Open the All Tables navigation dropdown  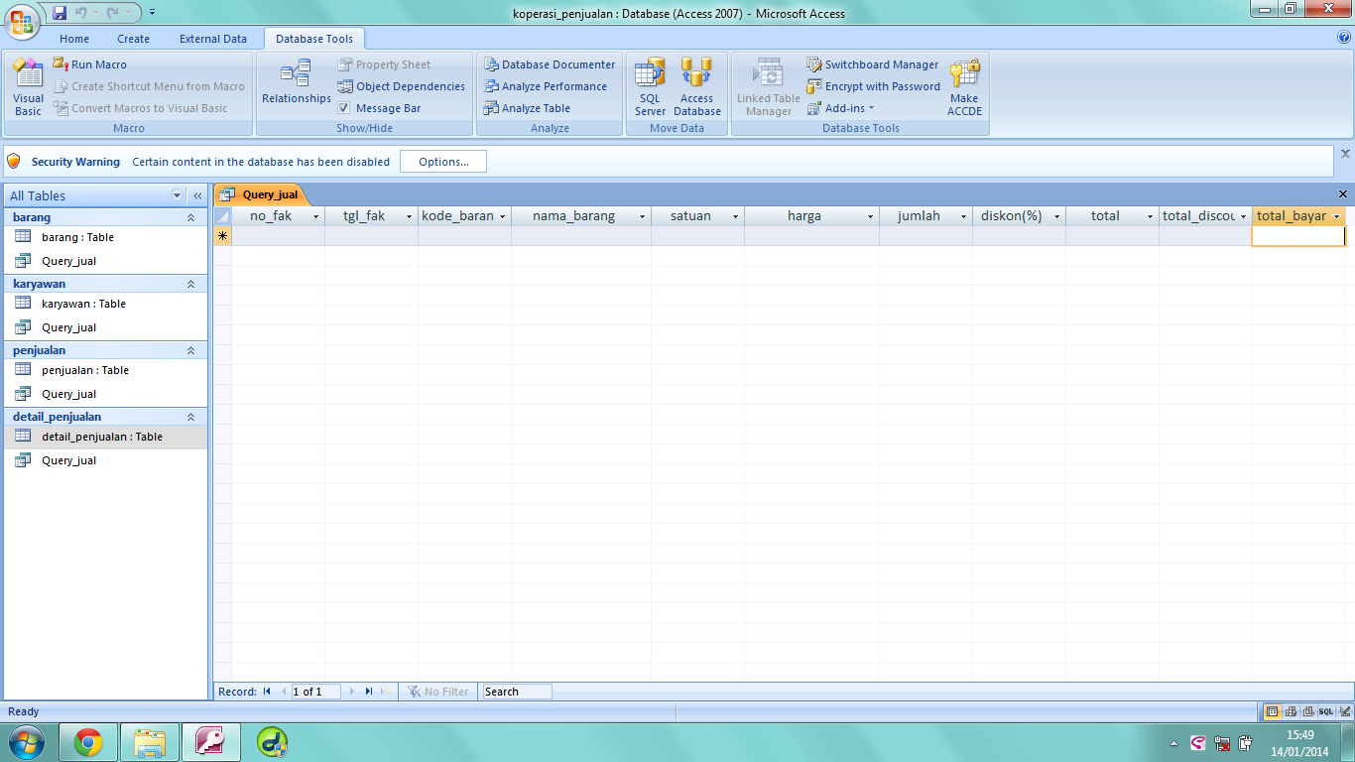click(x=178, y=195)
